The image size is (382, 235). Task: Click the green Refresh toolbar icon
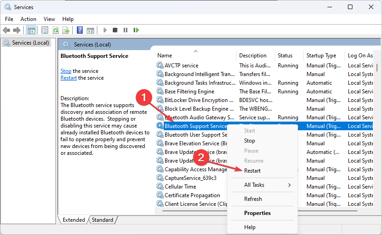[55, 30]
